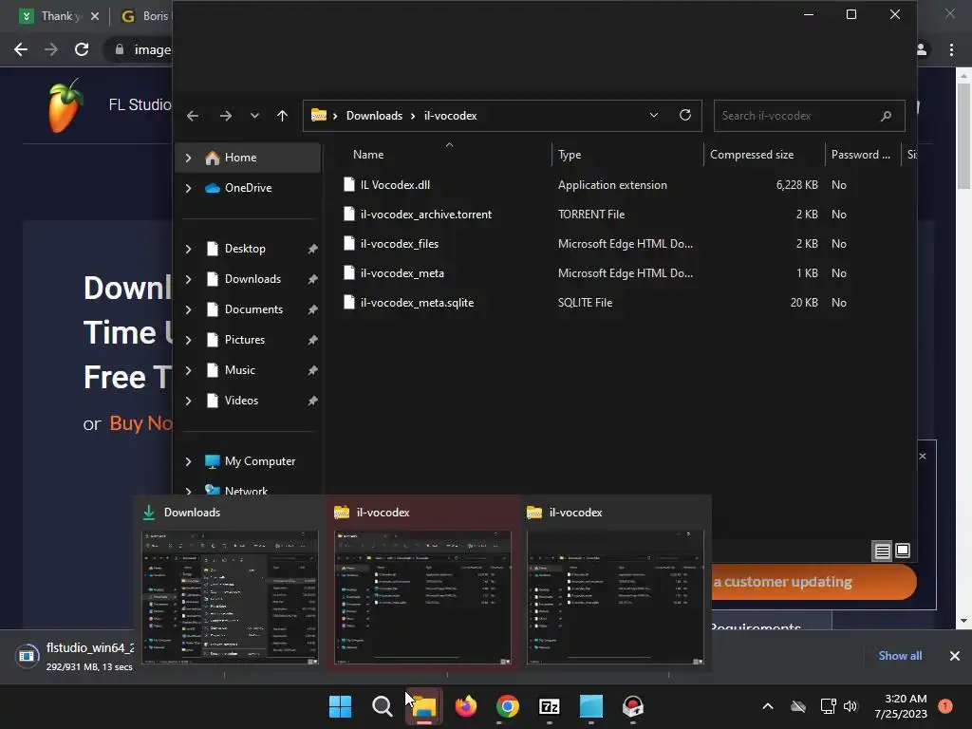Go forward in File Explorer navigation

point(226,116)
